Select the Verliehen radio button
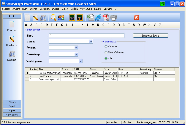186x125 pixels. pos(106,47)
